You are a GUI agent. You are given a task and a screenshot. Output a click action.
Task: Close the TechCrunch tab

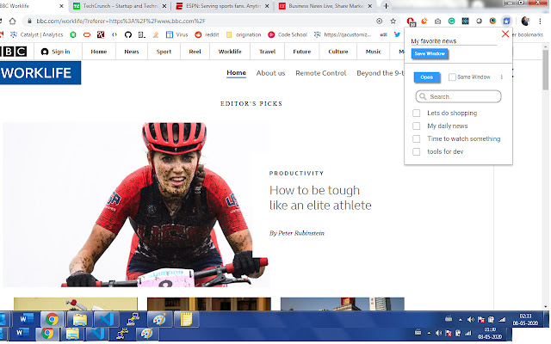pos(164,6)
